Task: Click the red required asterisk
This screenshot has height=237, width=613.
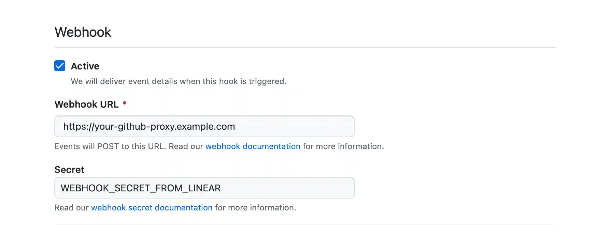Action: point(125,104)
